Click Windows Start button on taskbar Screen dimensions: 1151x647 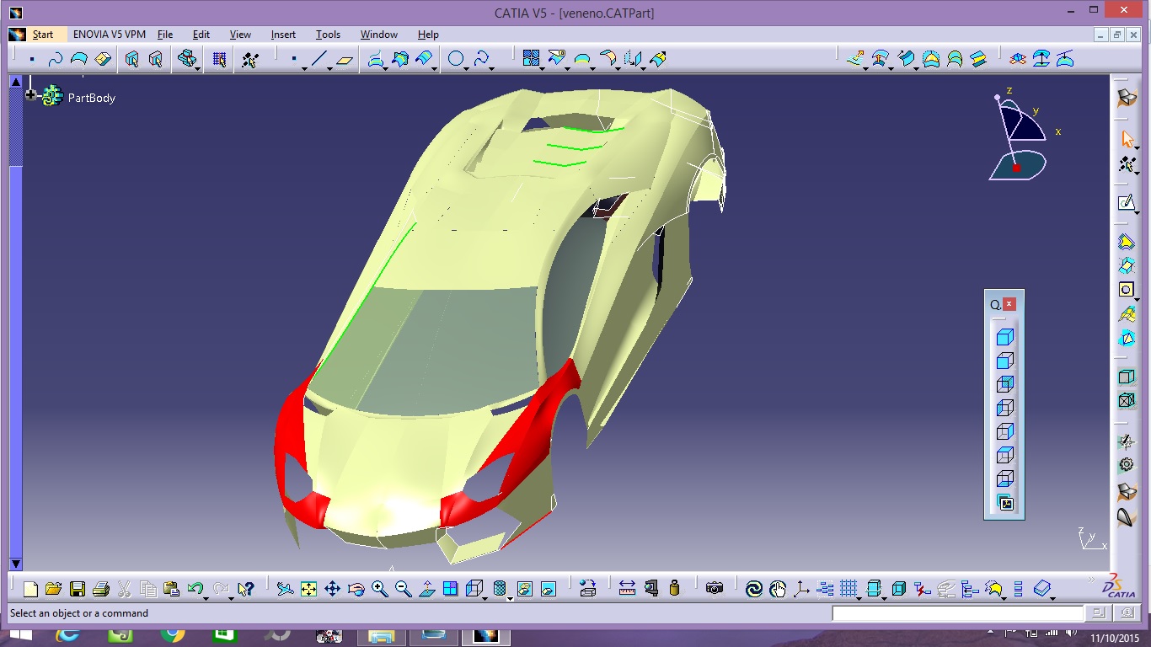(20, 636)
